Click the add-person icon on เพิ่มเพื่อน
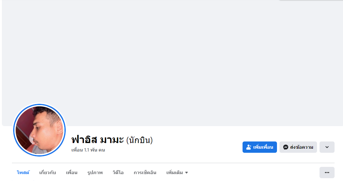Screen dimensions: 343x181 [249, 147]
